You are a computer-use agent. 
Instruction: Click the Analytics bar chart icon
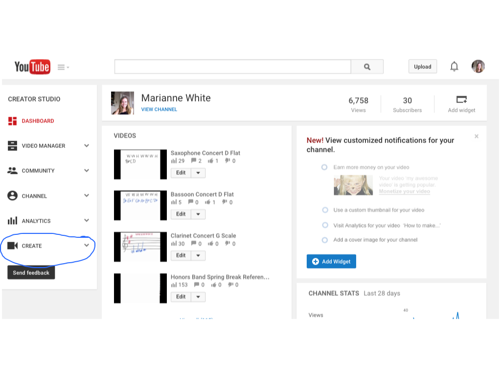[12, 220]
